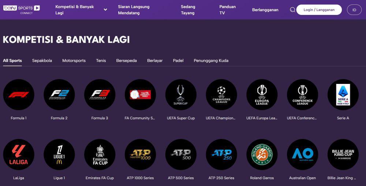
Task: Select the Tenis tab
Action: coord(101,61)
